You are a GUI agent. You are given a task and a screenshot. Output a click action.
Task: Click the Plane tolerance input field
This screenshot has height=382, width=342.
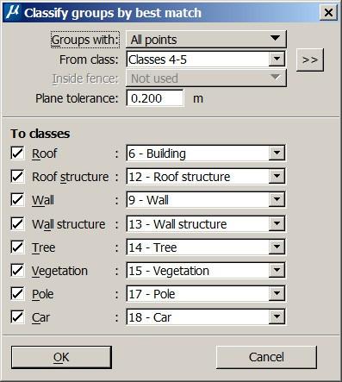click(155, 98)
